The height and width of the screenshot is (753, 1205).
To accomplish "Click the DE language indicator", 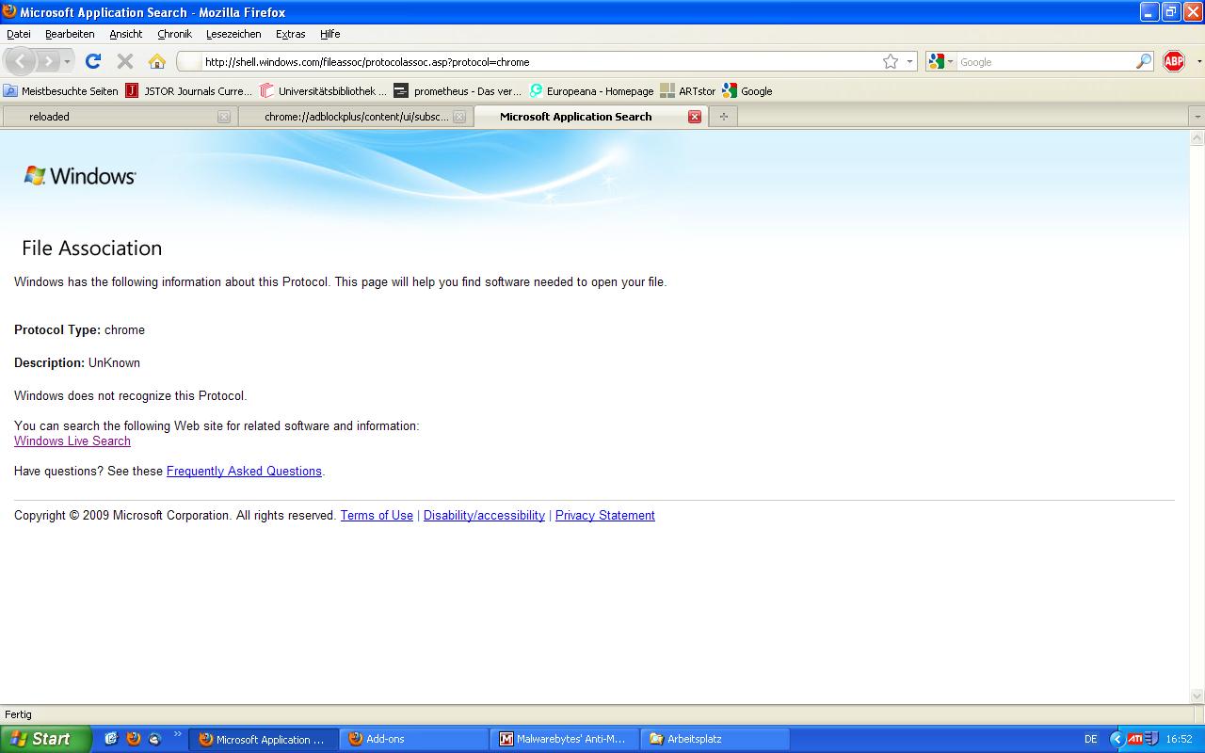I will tap(1090, 739).
